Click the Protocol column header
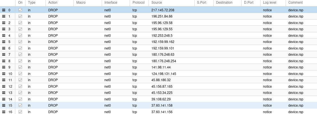This screenshot has height=114, width=317. 138,3
